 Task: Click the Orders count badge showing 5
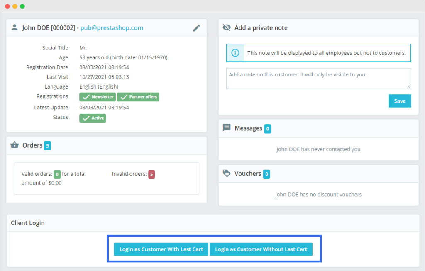[x=47, y=145]
